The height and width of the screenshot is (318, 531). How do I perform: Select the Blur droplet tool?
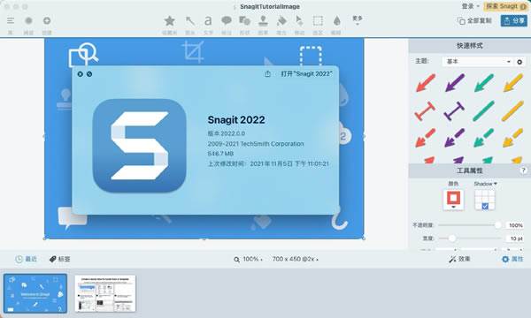tap(336, 21)
